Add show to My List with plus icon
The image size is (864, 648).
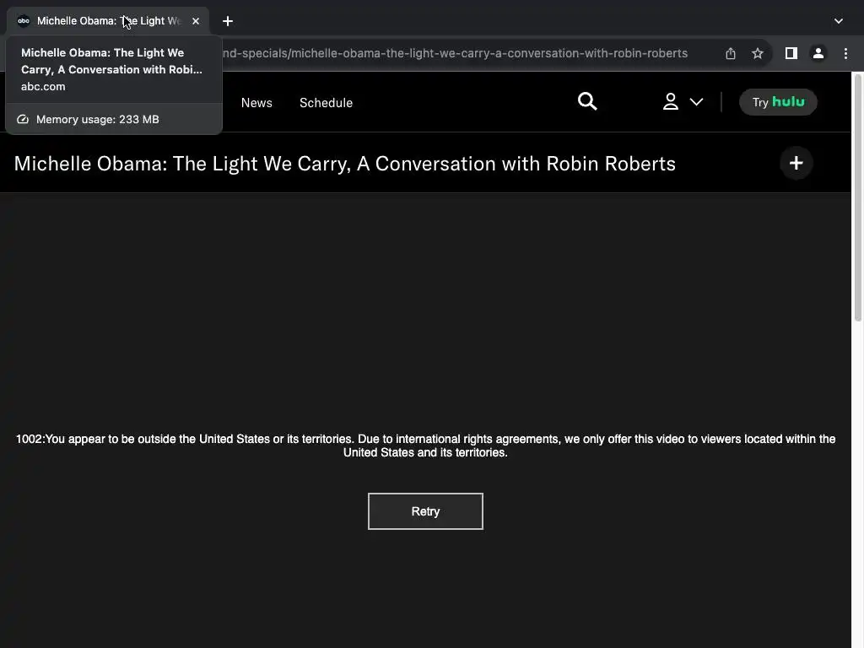(796, 163)
